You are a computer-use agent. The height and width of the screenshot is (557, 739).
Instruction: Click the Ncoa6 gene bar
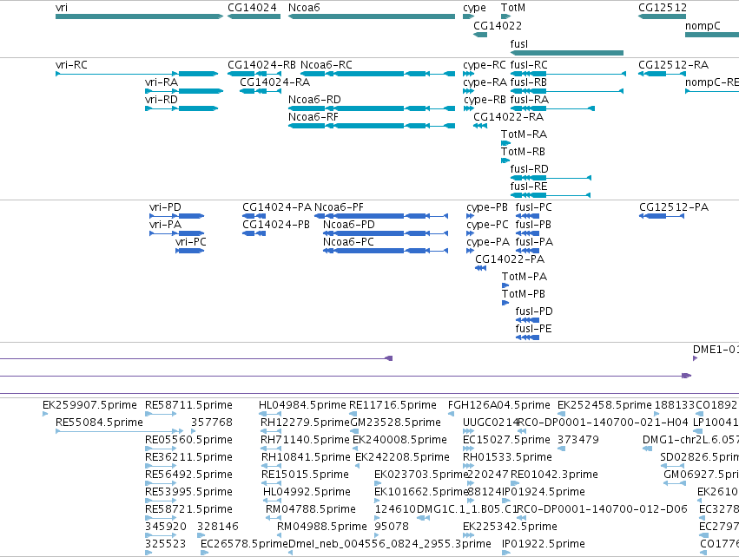pyautogui.click(x=372, y=16)
